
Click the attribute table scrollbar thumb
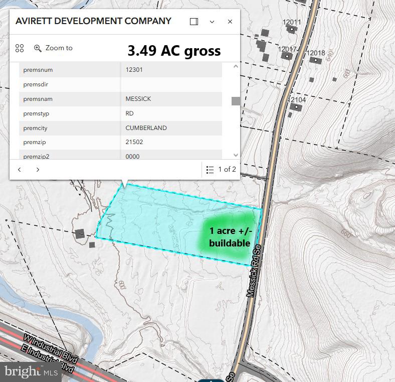tap(236, 101)
